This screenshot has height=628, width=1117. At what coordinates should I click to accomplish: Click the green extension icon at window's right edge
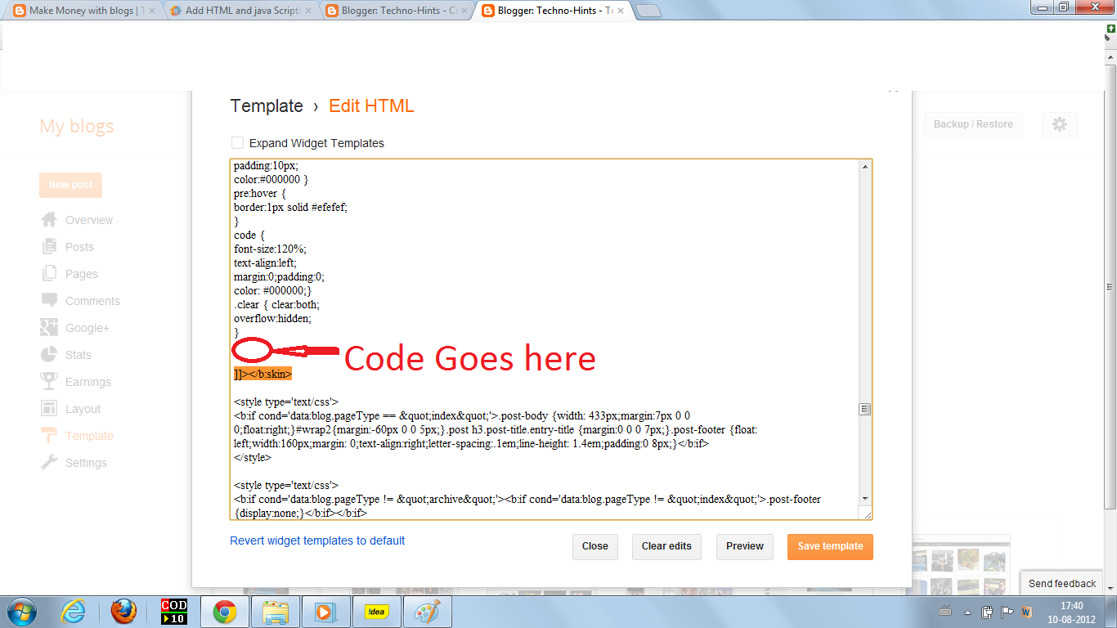click(x=1110, y=28)
